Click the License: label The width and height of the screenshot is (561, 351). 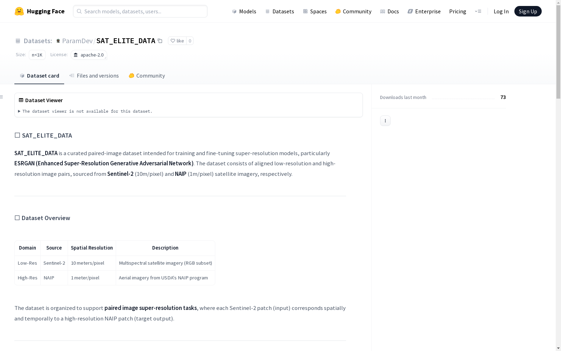[x=59, y=54]
